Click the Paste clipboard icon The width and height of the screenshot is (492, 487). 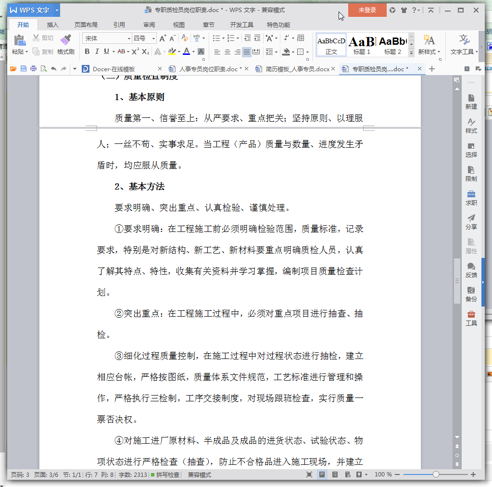(x=19, y=40)
